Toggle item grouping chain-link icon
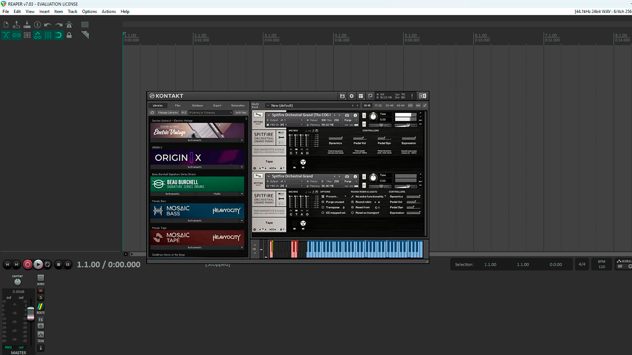 tap(17, 35)
